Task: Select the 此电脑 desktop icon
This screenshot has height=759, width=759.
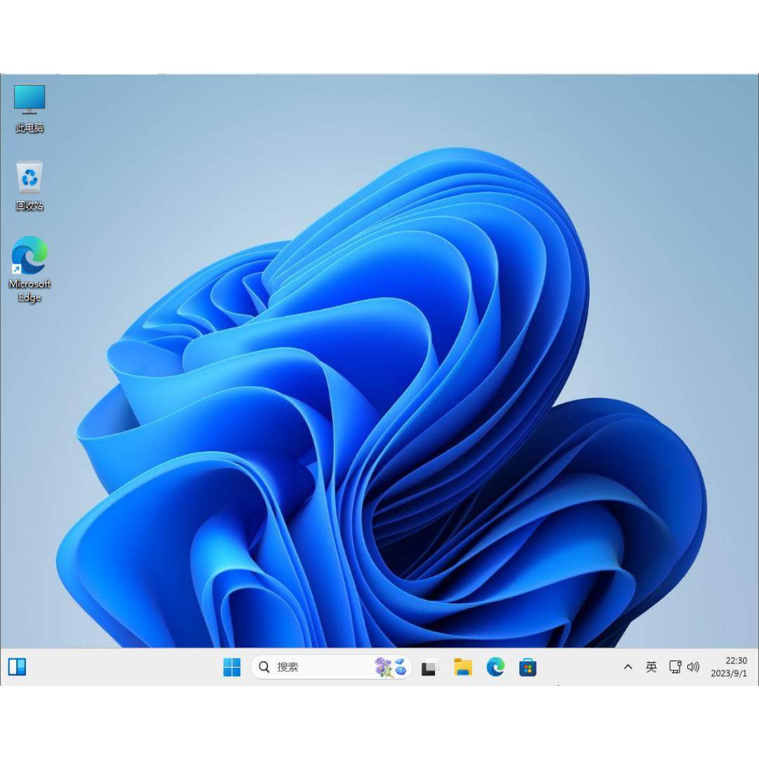Action: [30, 108]
